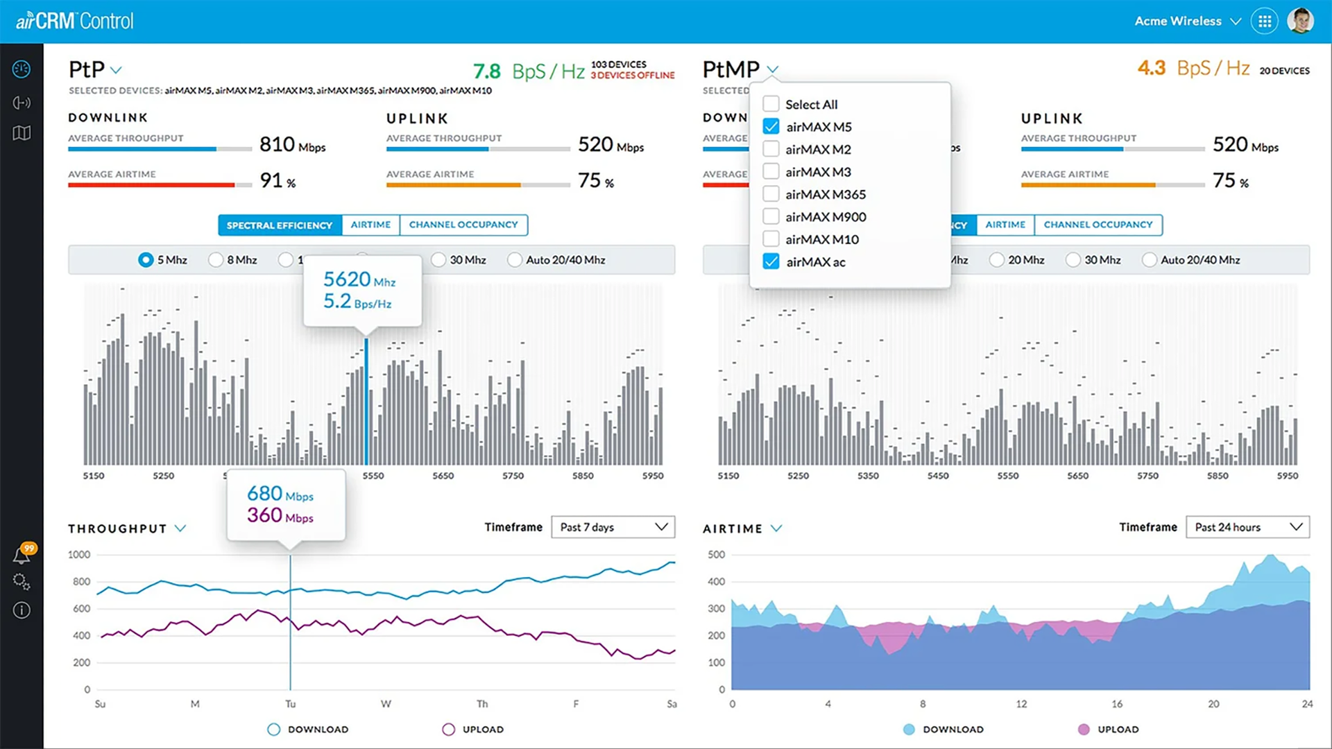Screen dimensions: 1332x749
Task: Switch to the Airtime tab in PtP panel
Action: [370, 225]
